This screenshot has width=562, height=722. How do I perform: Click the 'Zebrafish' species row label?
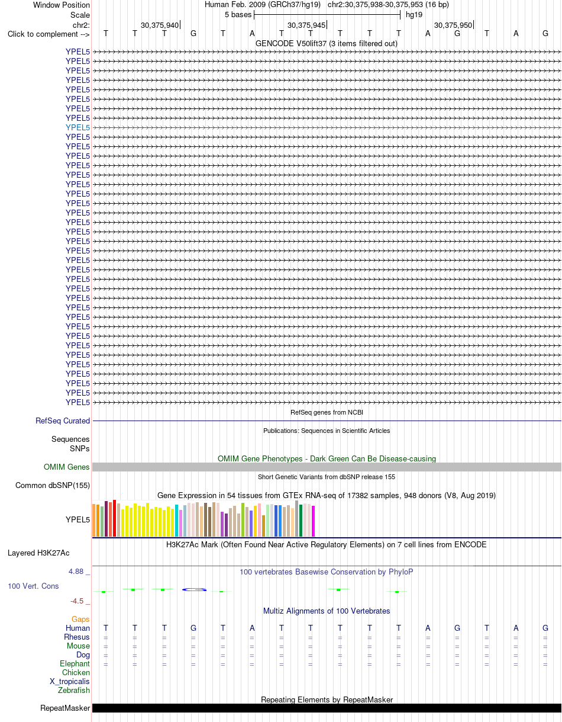click(74, 690)
